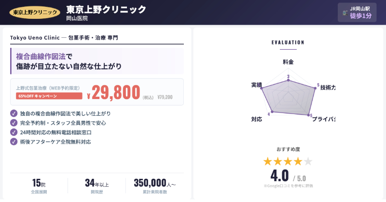Click the 実績 label on radar chart
Screen dimensions: 386x202
point(256,85)
